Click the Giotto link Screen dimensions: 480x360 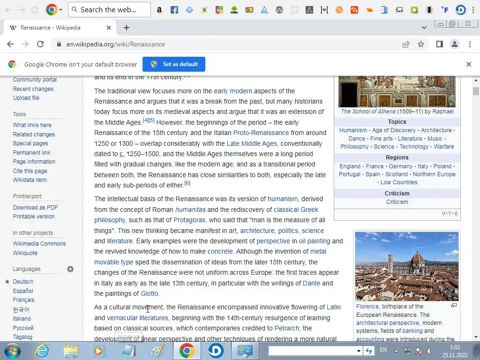[150, 293]
